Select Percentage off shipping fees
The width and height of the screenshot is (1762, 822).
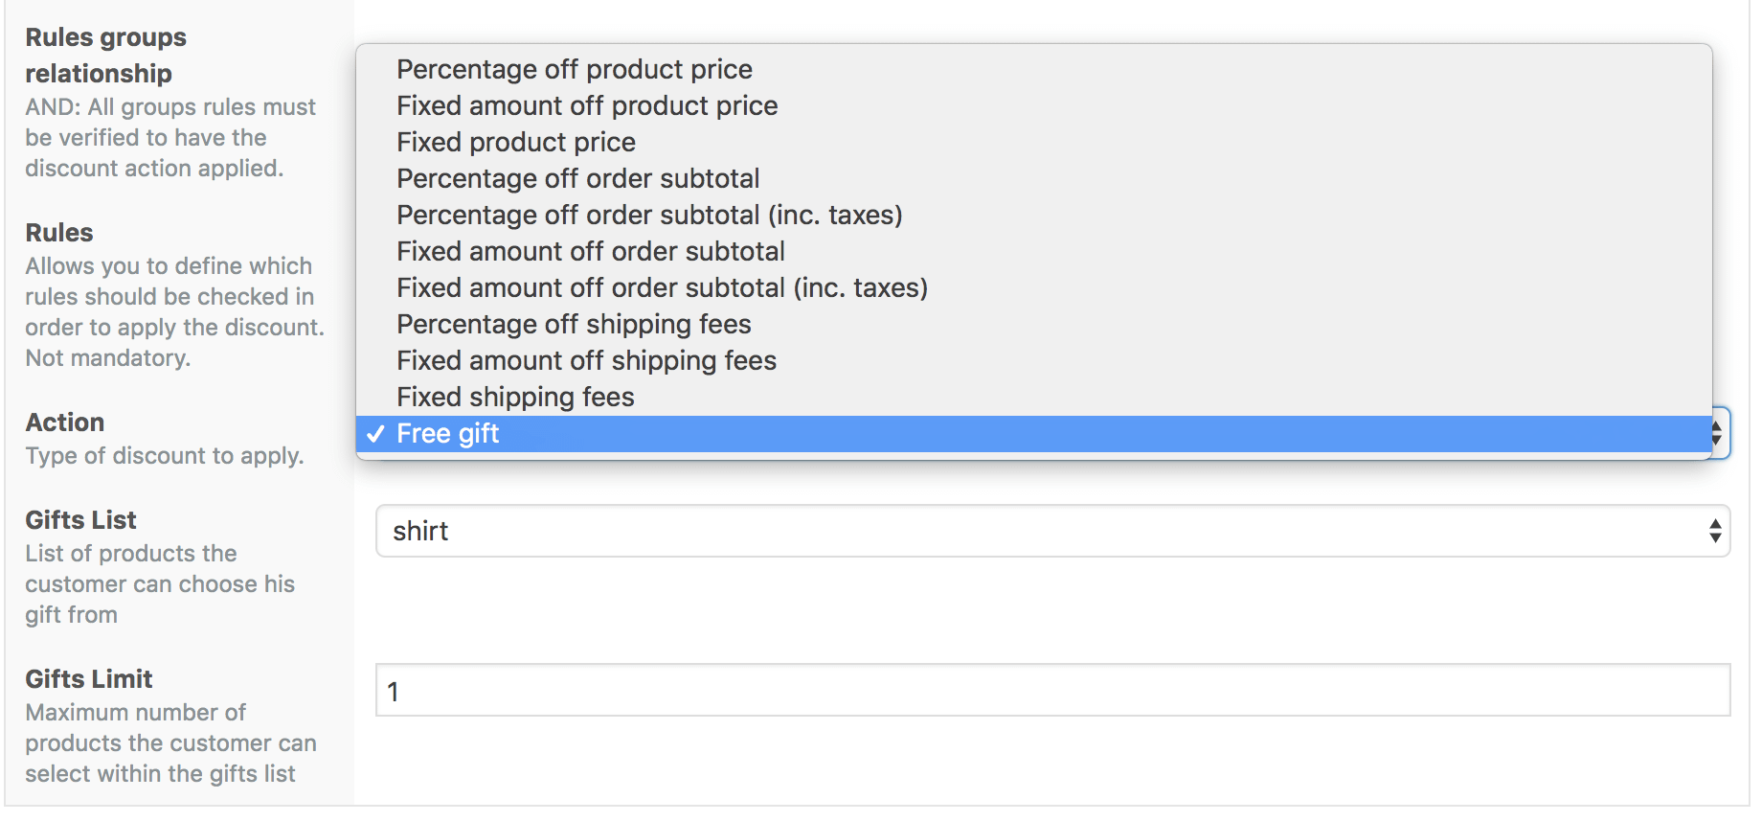click(1033, 324)
